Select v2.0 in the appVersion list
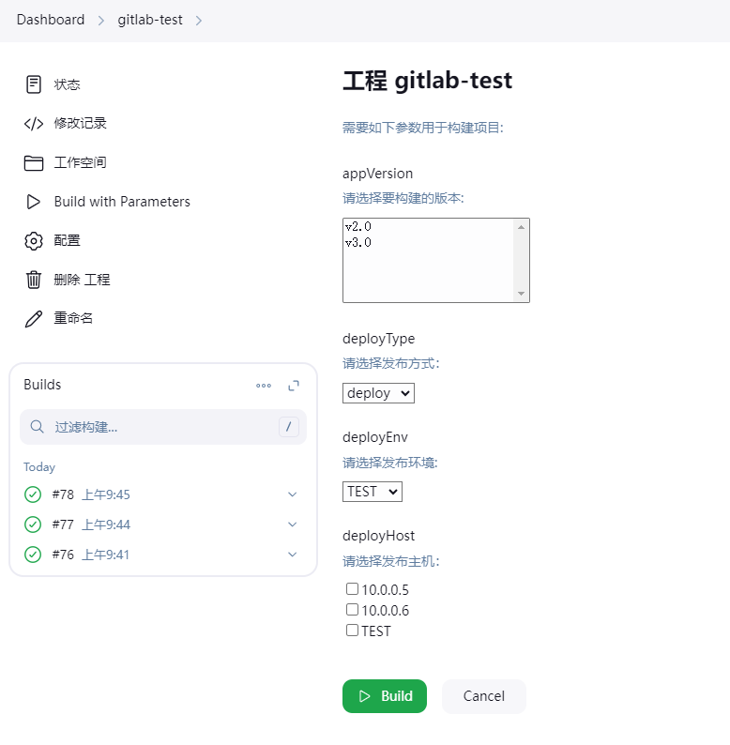This screenshot has width=730, height=745. 357,227
